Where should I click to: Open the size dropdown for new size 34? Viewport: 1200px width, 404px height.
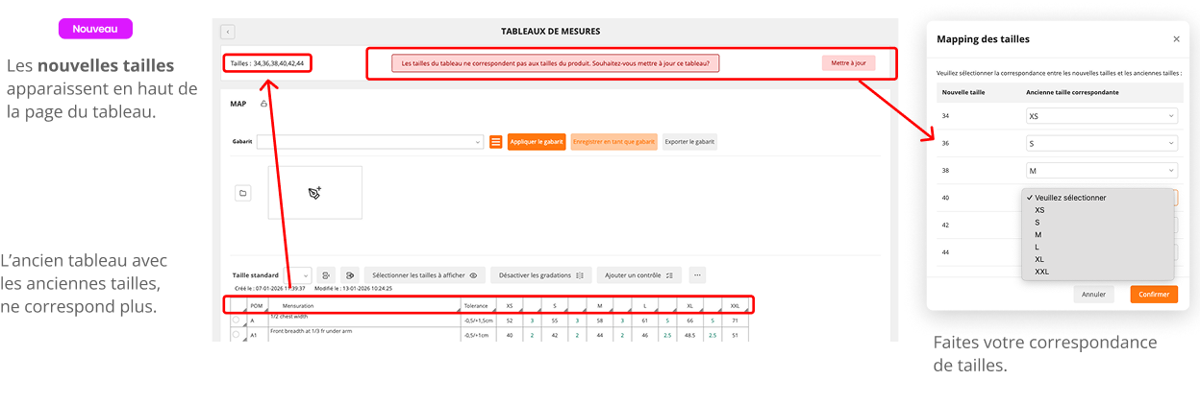[x=1101, y=116]
